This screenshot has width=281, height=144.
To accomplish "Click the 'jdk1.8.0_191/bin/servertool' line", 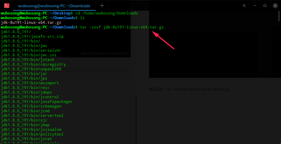I will [x=32, y=116].
